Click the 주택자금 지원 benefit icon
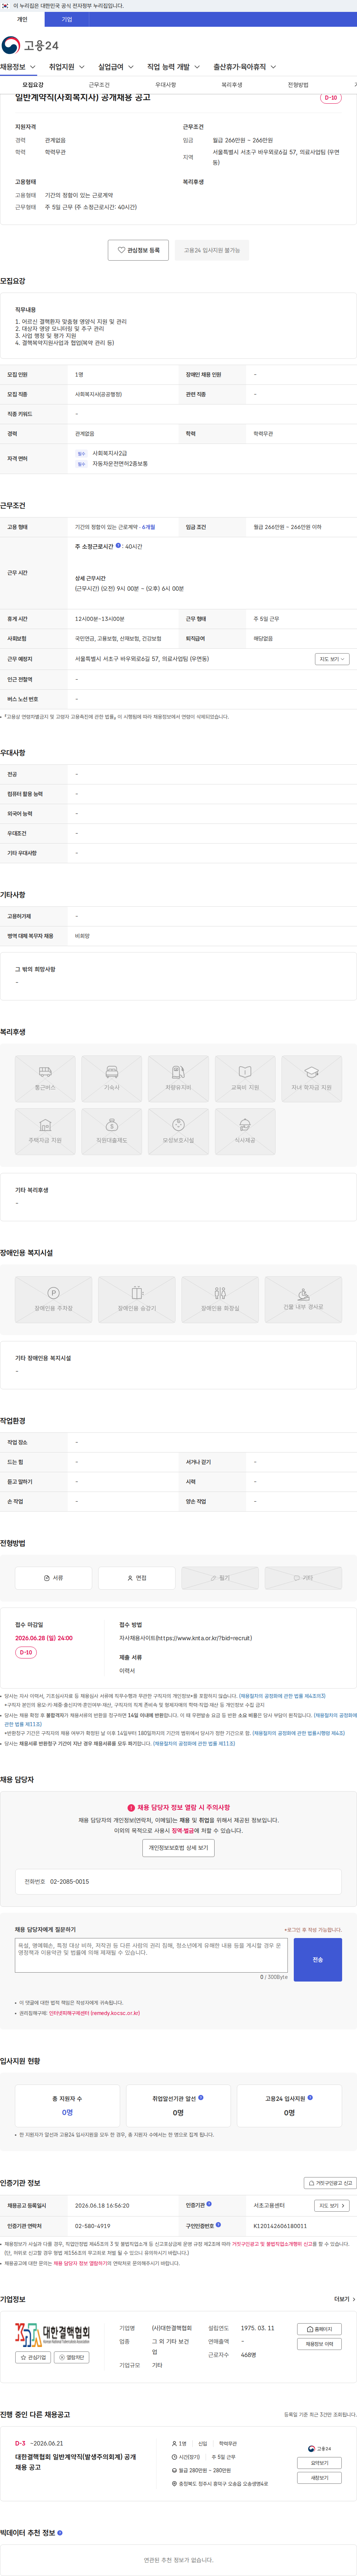This screenshot has height=2576, width=357. [45, 1130]
